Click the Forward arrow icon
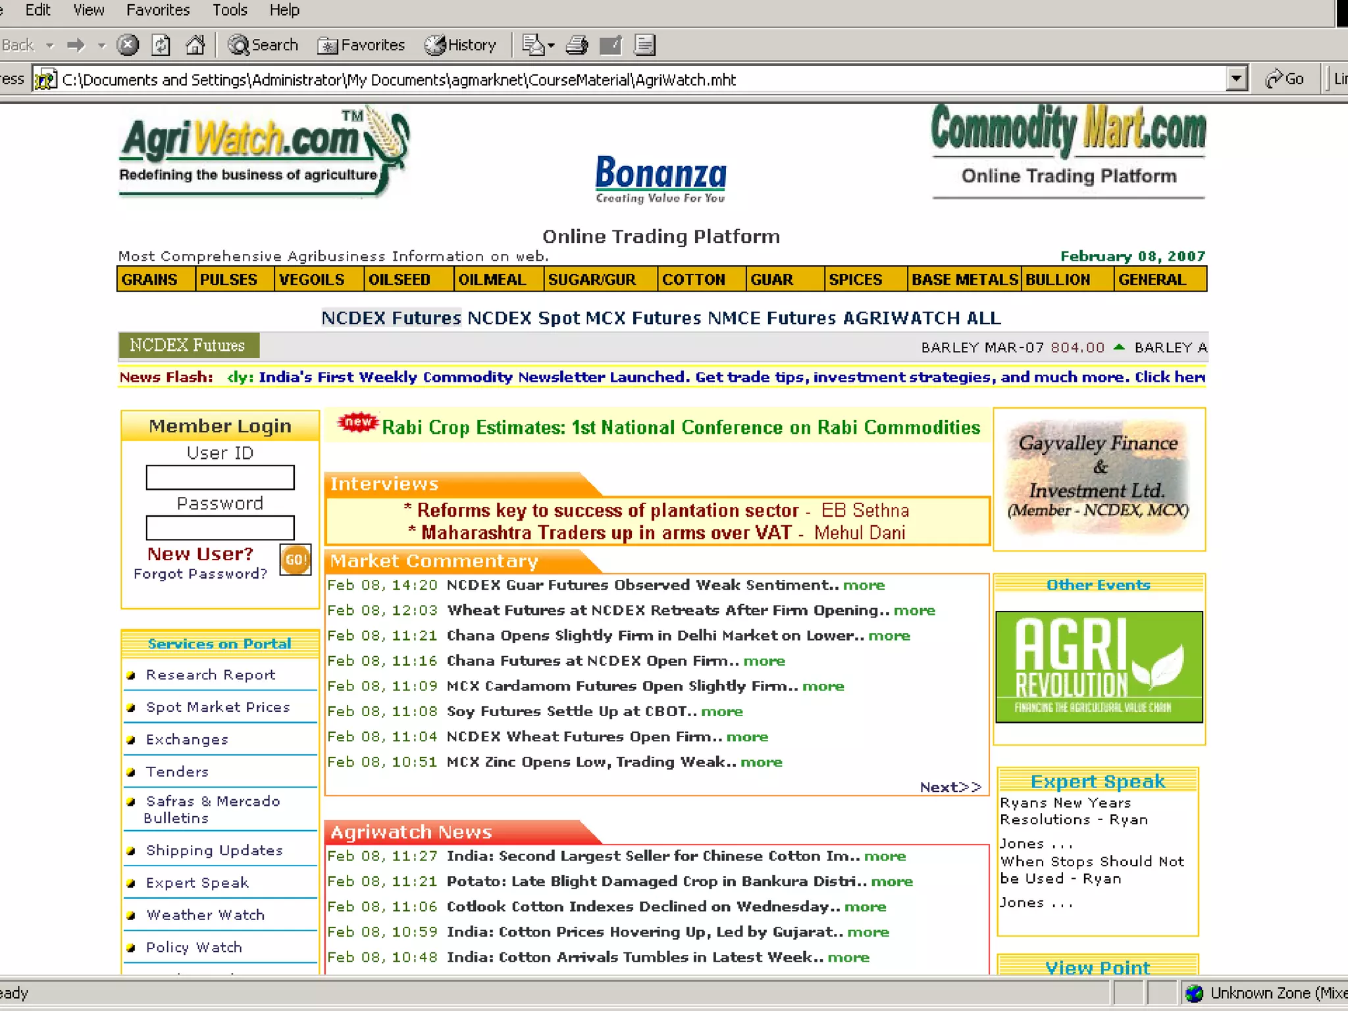1348x1011 pixels. (76, 45)
